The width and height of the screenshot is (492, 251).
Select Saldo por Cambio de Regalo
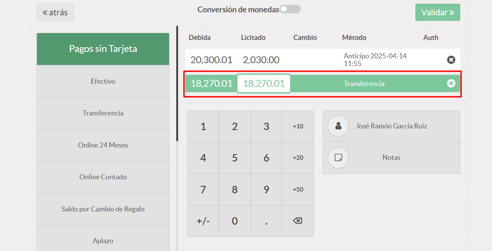[x=103, y=209]
